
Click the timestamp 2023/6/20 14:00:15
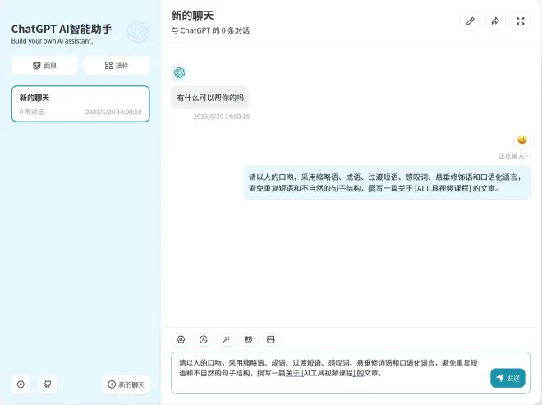pyautogui.click(x=222, y=117)
